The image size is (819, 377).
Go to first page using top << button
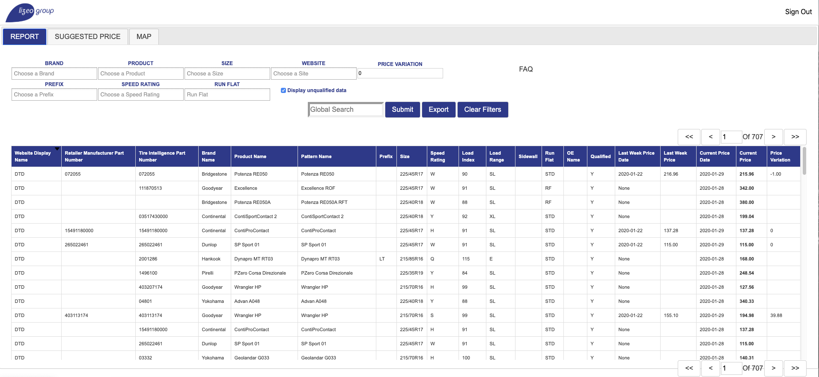[689, 137]
